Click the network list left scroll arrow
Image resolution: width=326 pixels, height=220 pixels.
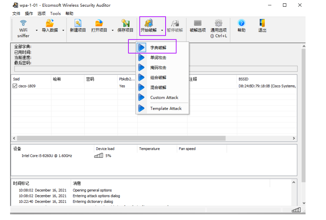[14, 138]
